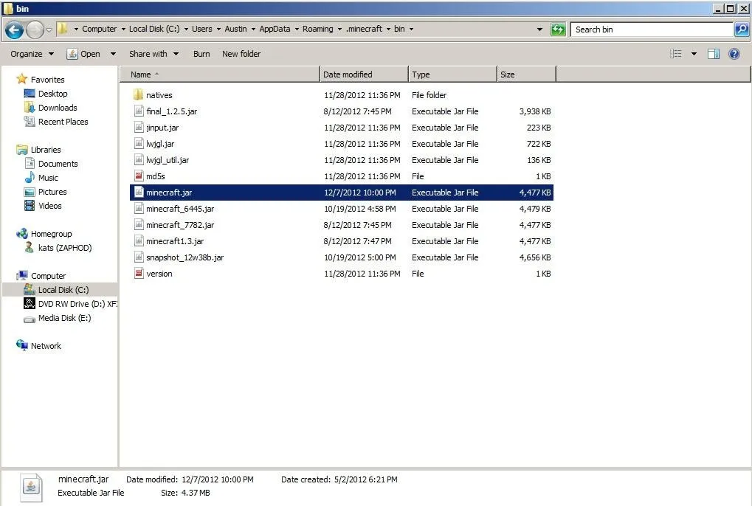The image size is (752, 506).
Task: Click the minecraft.jar file name
Action: (169, 193)
